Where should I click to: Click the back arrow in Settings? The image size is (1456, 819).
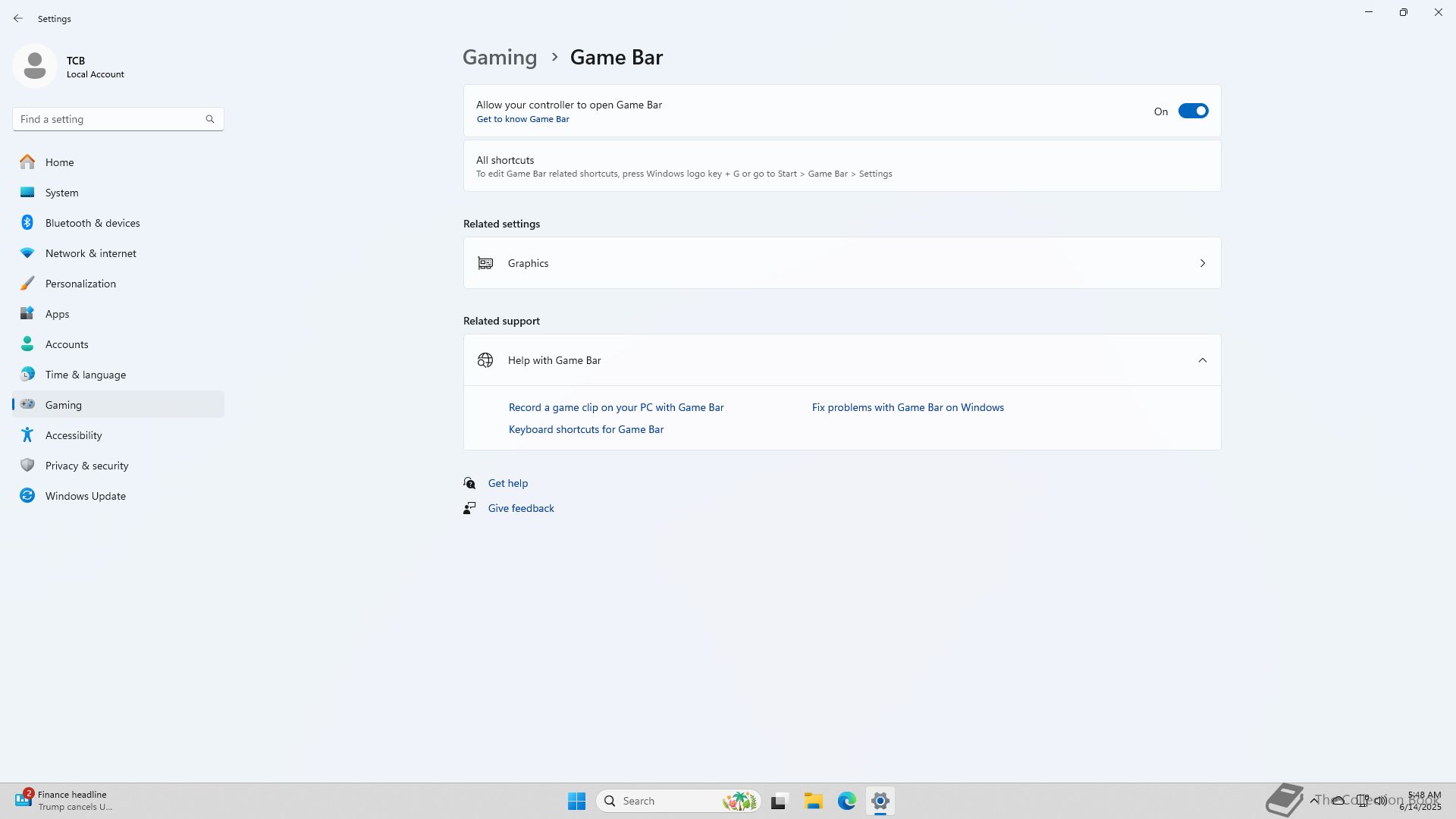tap(18, 18)
